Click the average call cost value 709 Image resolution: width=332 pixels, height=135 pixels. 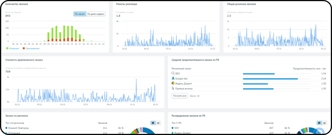pyautogui.click(x=8, y=72)
